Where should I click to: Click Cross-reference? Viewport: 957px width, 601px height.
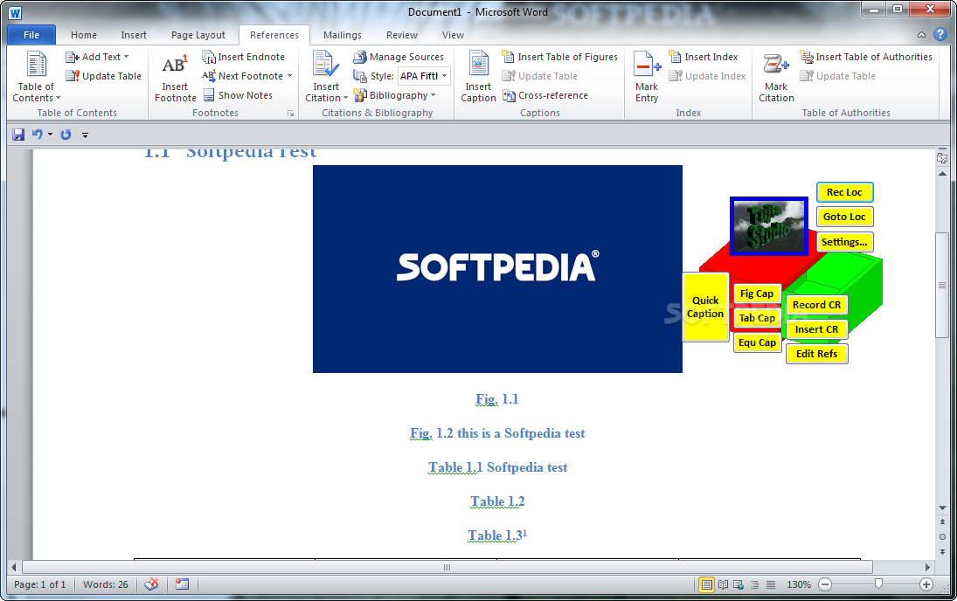[545, 95]
